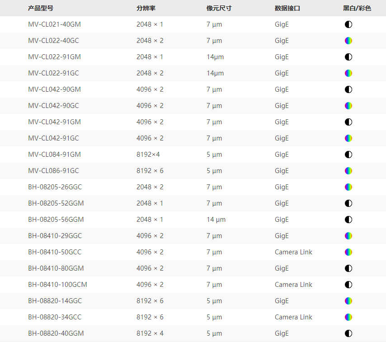Open product model MV-CL022-91GM

click(54, 57)
